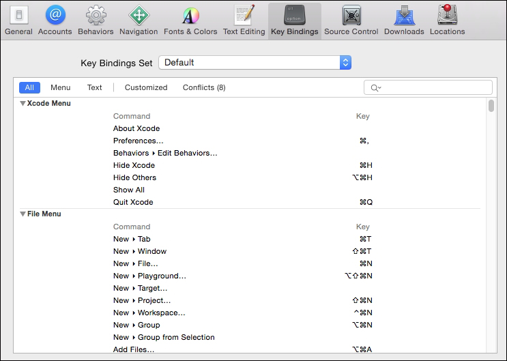Select the Text filter tab

click(x=94, y=87)
